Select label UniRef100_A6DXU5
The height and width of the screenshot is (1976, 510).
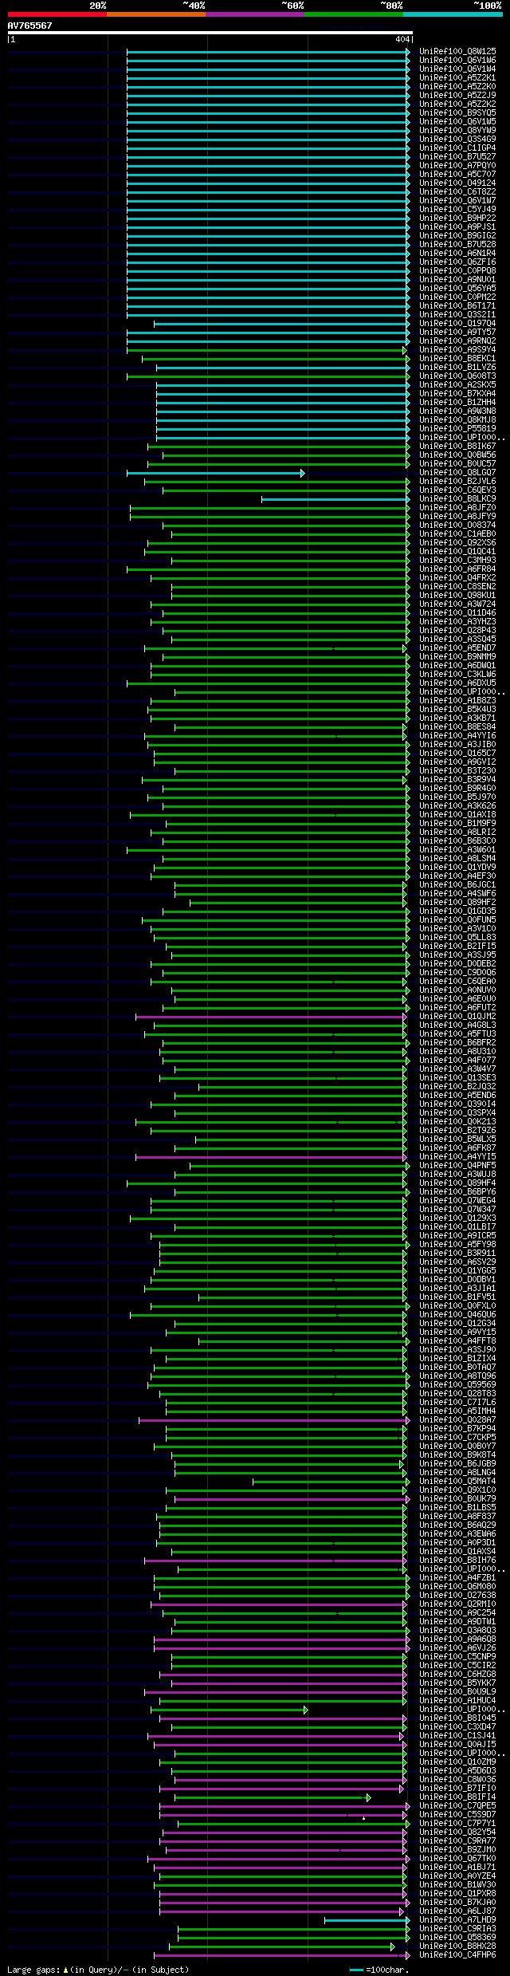tap(457, 683)
